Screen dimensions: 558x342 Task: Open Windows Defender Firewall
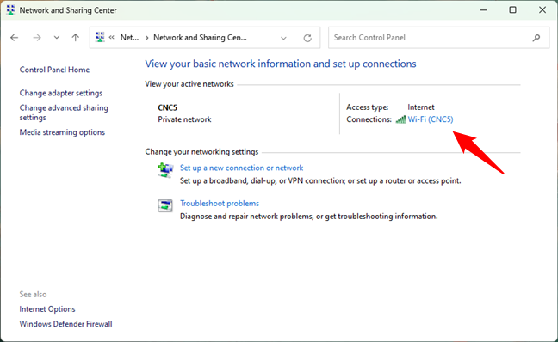pos(65,324)
